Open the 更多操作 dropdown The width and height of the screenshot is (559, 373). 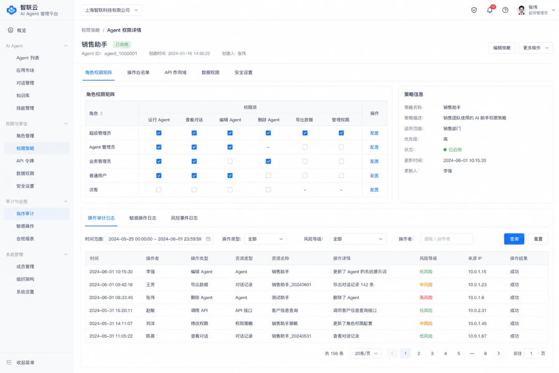tap(536, 48)
